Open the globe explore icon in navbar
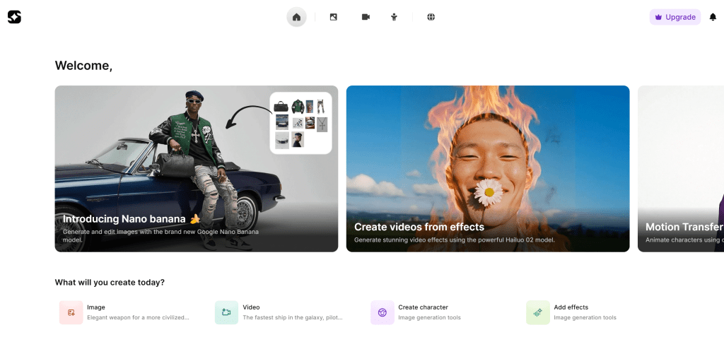724x337 pixels. coord(431,17)
